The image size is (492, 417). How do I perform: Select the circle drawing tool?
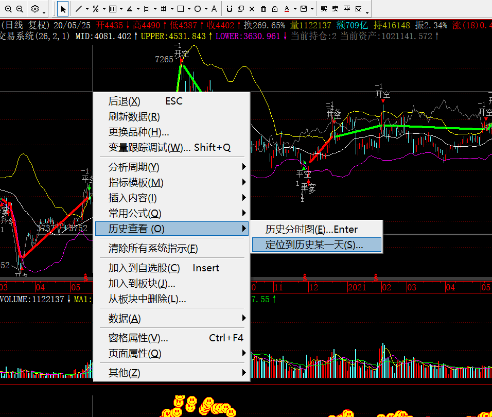[197, 9]
